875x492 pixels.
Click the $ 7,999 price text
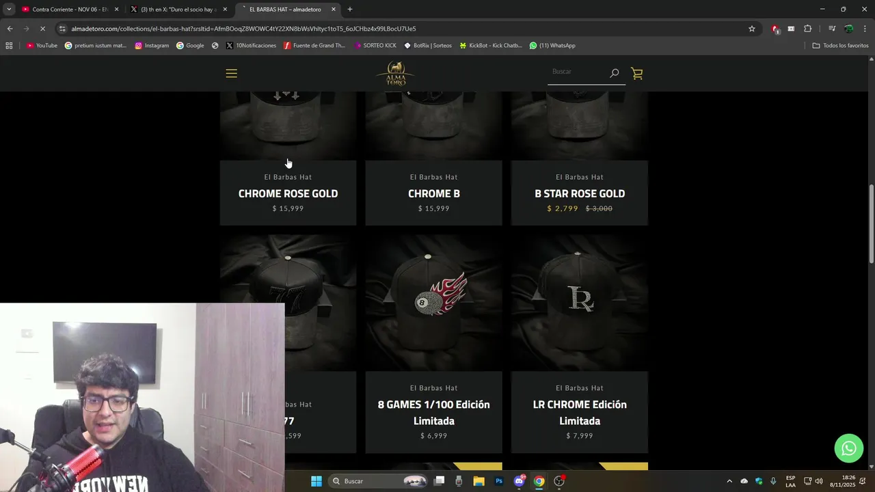point(580,436)
